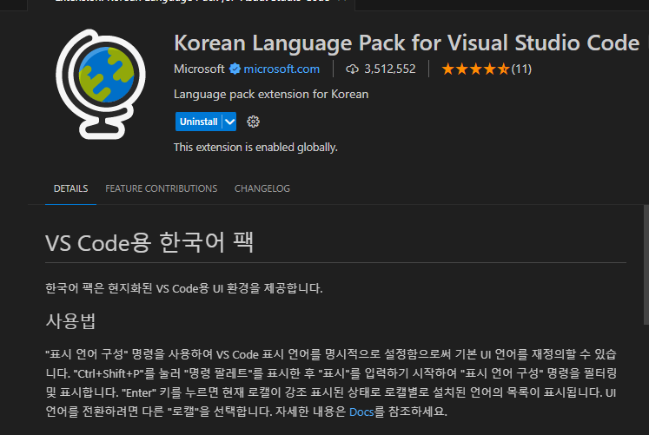Click the Microsoft publisher name
The image size is (649, 435).
click(x=199, y=69)
